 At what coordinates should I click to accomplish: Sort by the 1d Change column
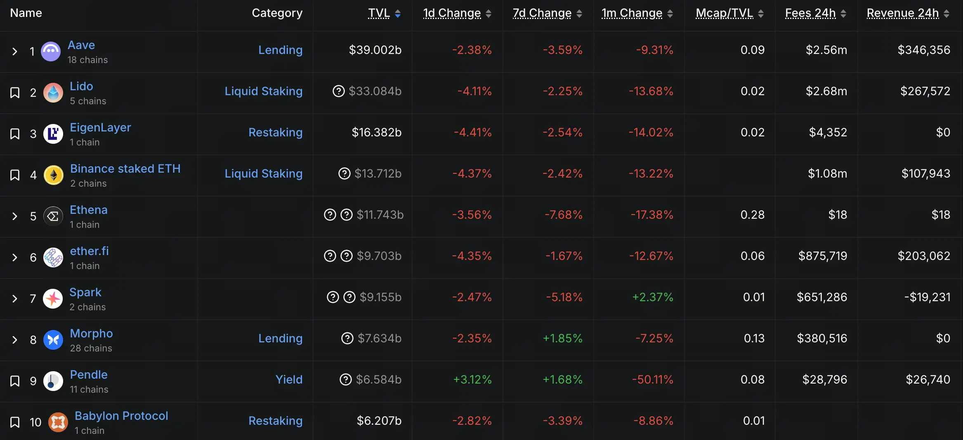click(457, 13)
